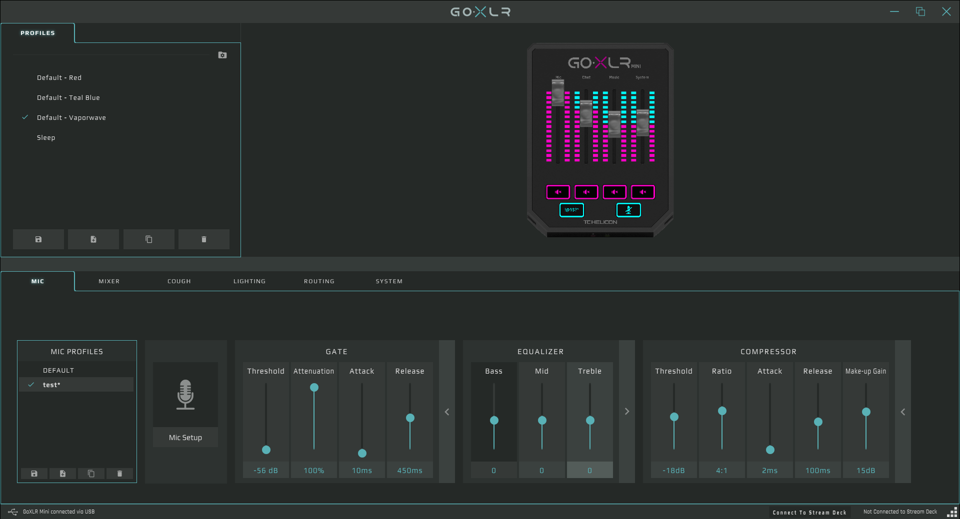Load the Default - Red profile

pyautogui.click(x=59, y=77)
